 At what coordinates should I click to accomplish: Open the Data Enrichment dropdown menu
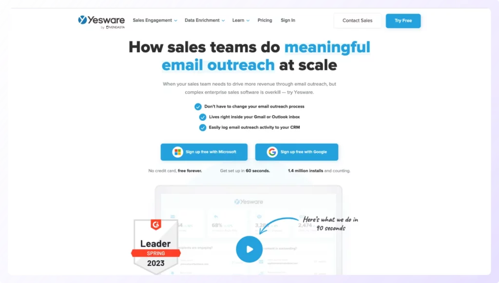coord(205,20)
